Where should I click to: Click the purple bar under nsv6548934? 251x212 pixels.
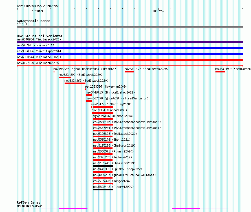tap(130, 42)
